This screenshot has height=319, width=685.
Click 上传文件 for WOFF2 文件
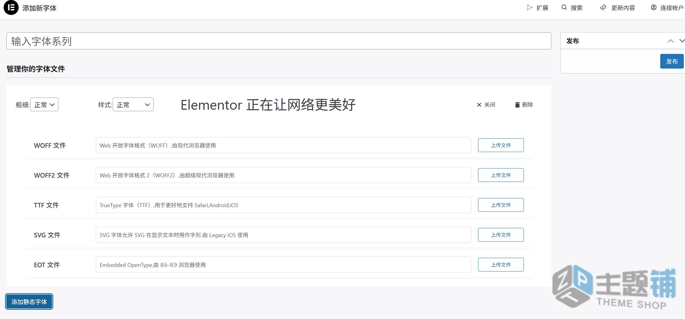pyautogui.click(x=501, y=175)
